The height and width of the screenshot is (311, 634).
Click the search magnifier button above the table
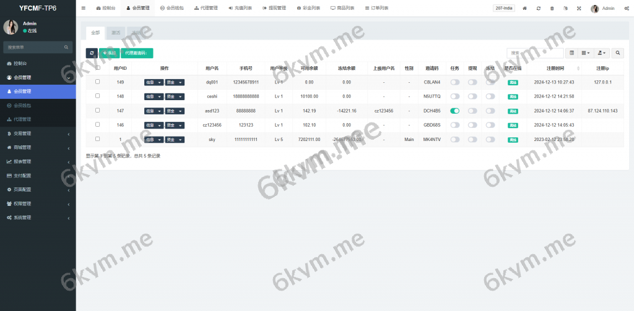[618, 53]
